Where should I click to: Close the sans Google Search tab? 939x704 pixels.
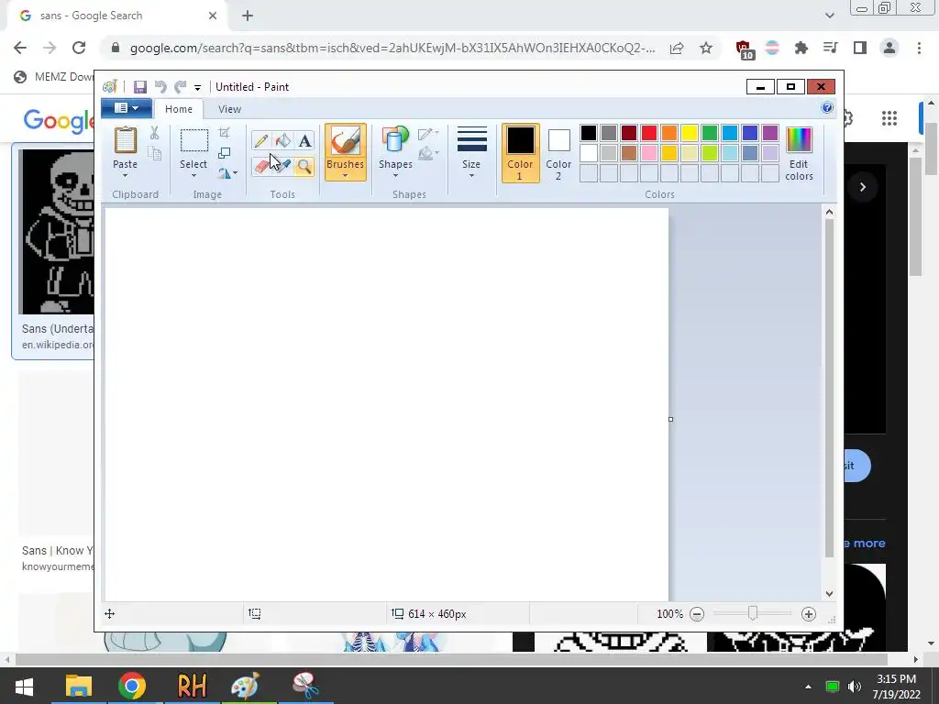[213, 16]
